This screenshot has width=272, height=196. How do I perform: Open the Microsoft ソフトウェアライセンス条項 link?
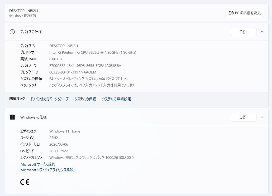tap(47, 170)
